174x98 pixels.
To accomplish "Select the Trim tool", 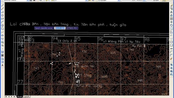I will tap(172, 35).
